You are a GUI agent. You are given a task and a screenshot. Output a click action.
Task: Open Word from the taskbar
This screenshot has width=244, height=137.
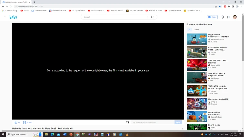(65, 134)
